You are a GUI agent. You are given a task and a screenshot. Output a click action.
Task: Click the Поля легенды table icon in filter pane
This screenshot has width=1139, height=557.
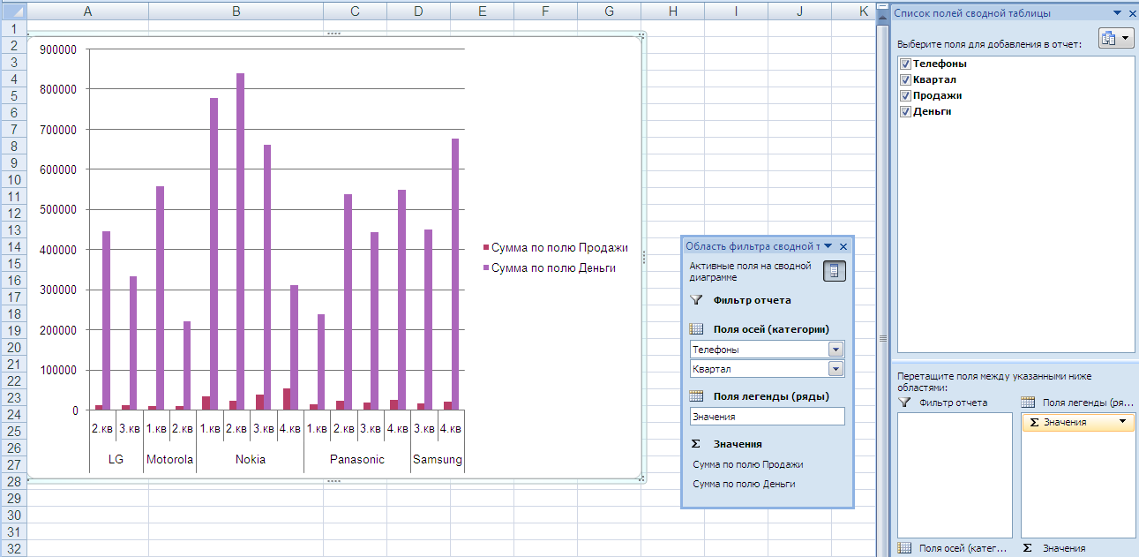tap(695, 396)
